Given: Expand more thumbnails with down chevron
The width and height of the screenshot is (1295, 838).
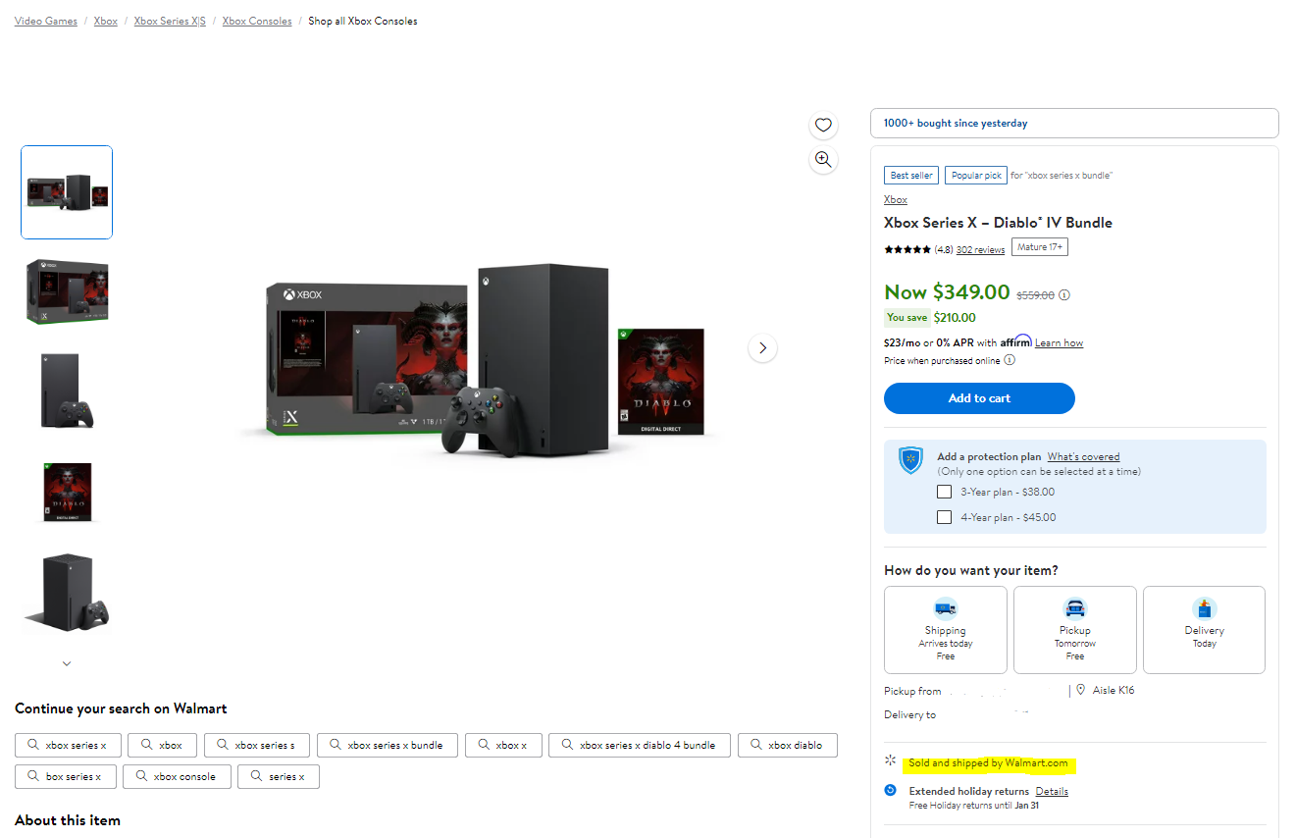Looking at the screenshot, I should (67, 663).
